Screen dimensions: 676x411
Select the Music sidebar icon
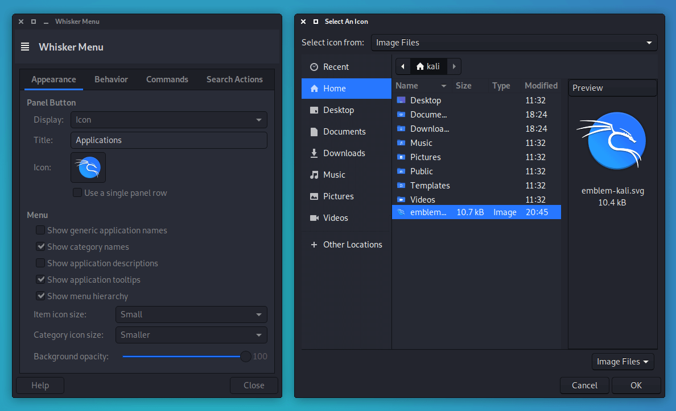(x=314, y=174)
